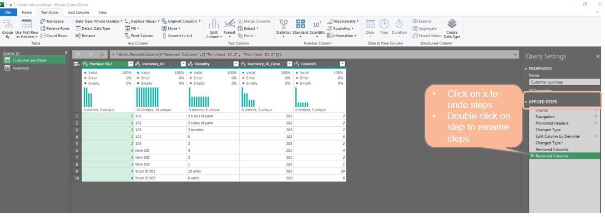Open the Extract dropdown
605x217 pixels.
pyautogui.click(x=248, y=28)
